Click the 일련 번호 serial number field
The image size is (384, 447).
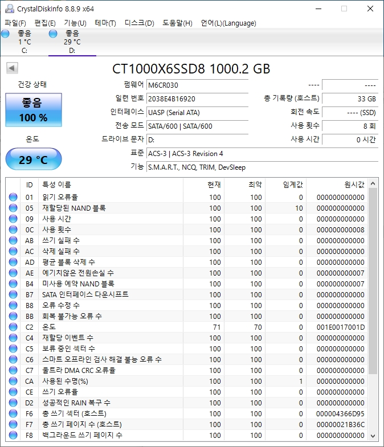pos(197,99)
